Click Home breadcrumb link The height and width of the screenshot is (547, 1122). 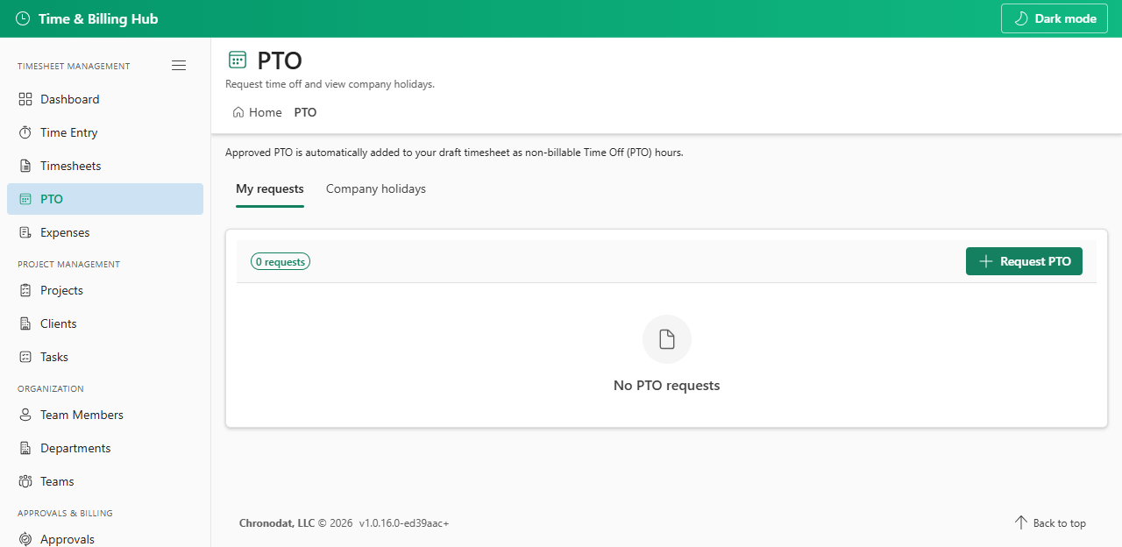click(x=257, y=112)
